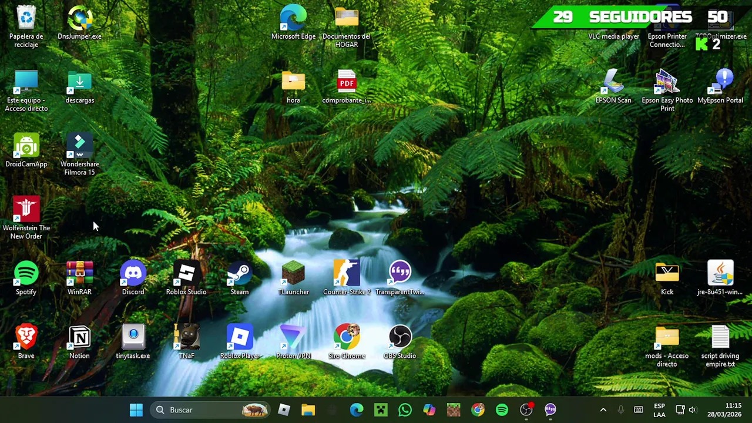Open Chrome from the taskbar
Viewport: 752px width, 423px height.
coord(478,409)
